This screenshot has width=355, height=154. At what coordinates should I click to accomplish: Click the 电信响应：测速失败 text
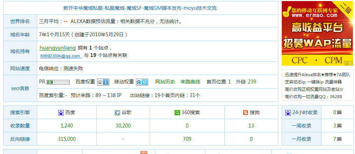click(61, 68)
